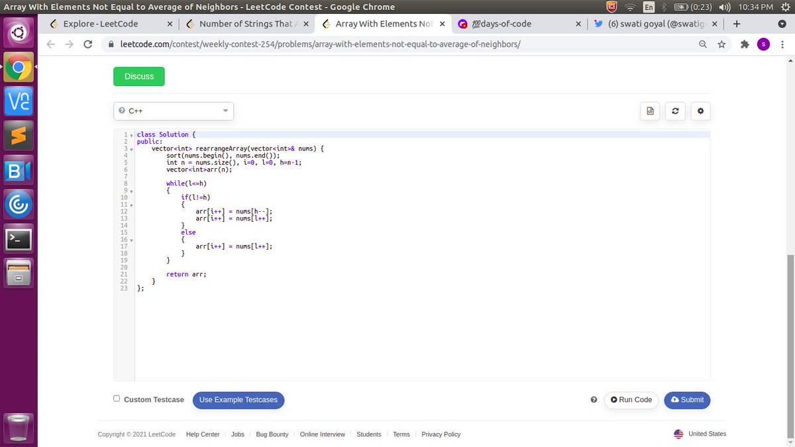Open Sublime Text from the dock
Image resolution: width=795 pixels, height=447 pixels.
click(19, 136)
